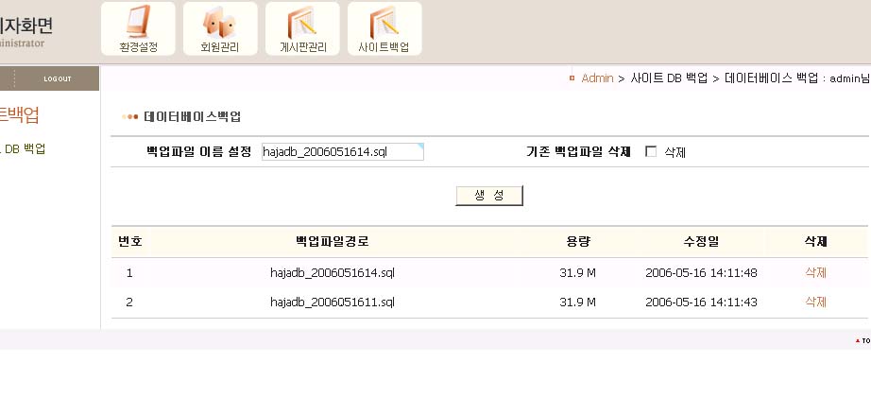The height and width of the screenshot is (415, 871).
Task: Click the Admin breadcrumb link
Action: click(x=597, y=78)
